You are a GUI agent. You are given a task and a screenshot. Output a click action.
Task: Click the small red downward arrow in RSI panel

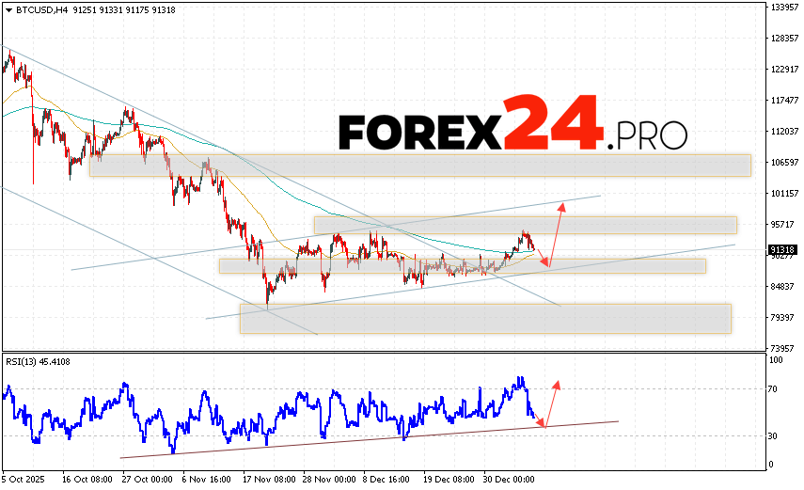(538, 421)
